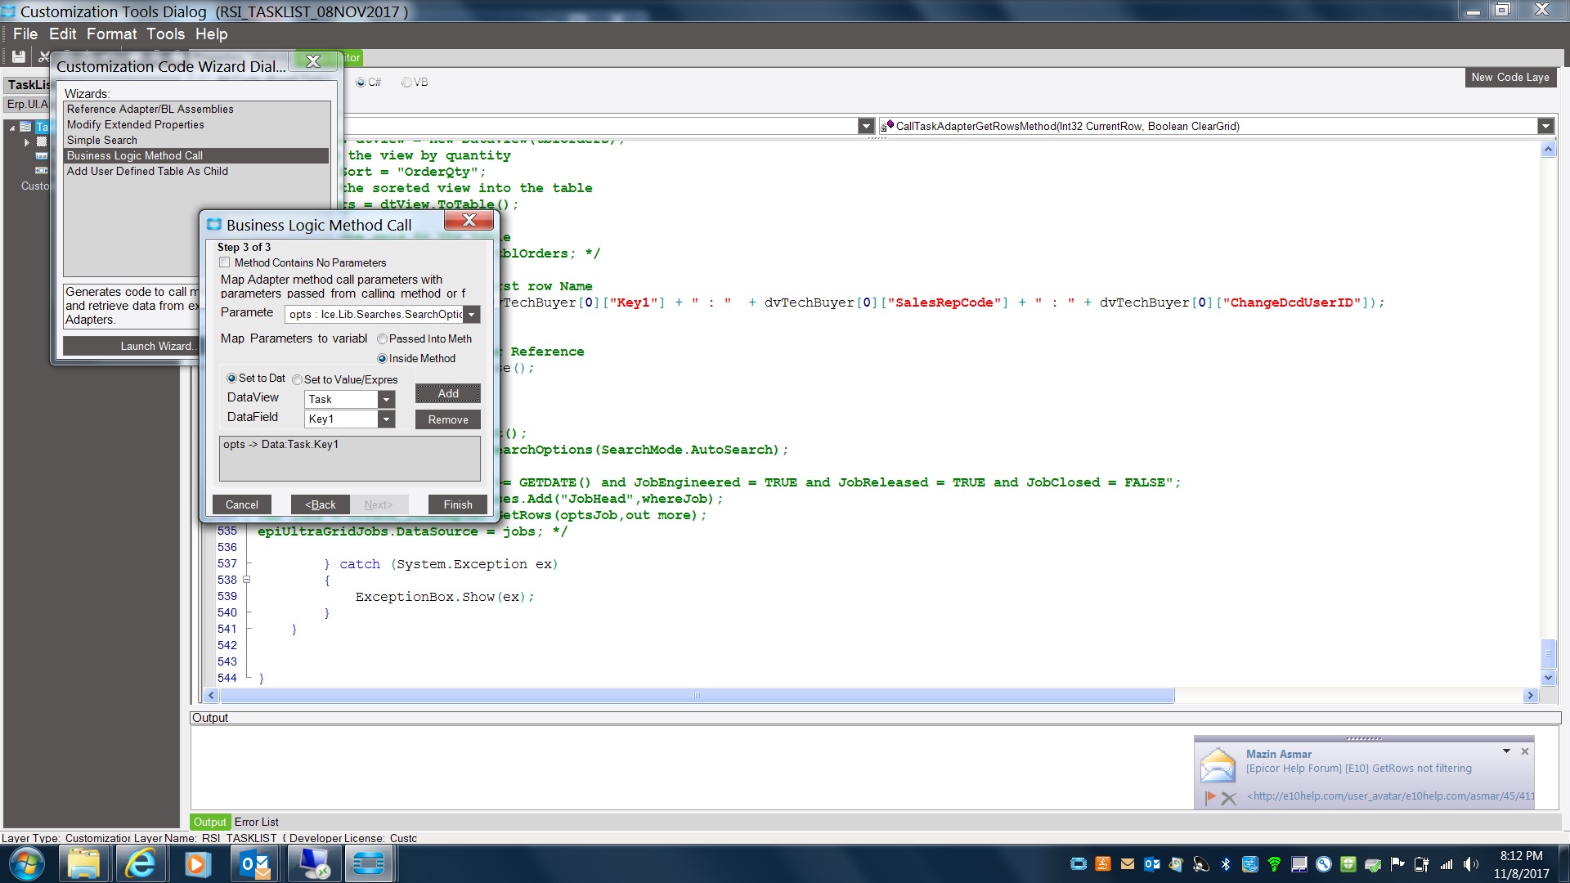Expand the DataField Key1 dropdown
The image size is (1570, 883).
tap(386, 419)
